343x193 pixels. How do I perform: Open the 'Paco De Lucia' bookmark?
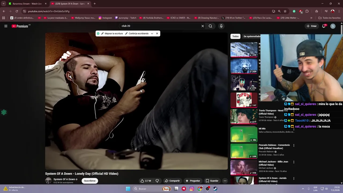point(260,18)
